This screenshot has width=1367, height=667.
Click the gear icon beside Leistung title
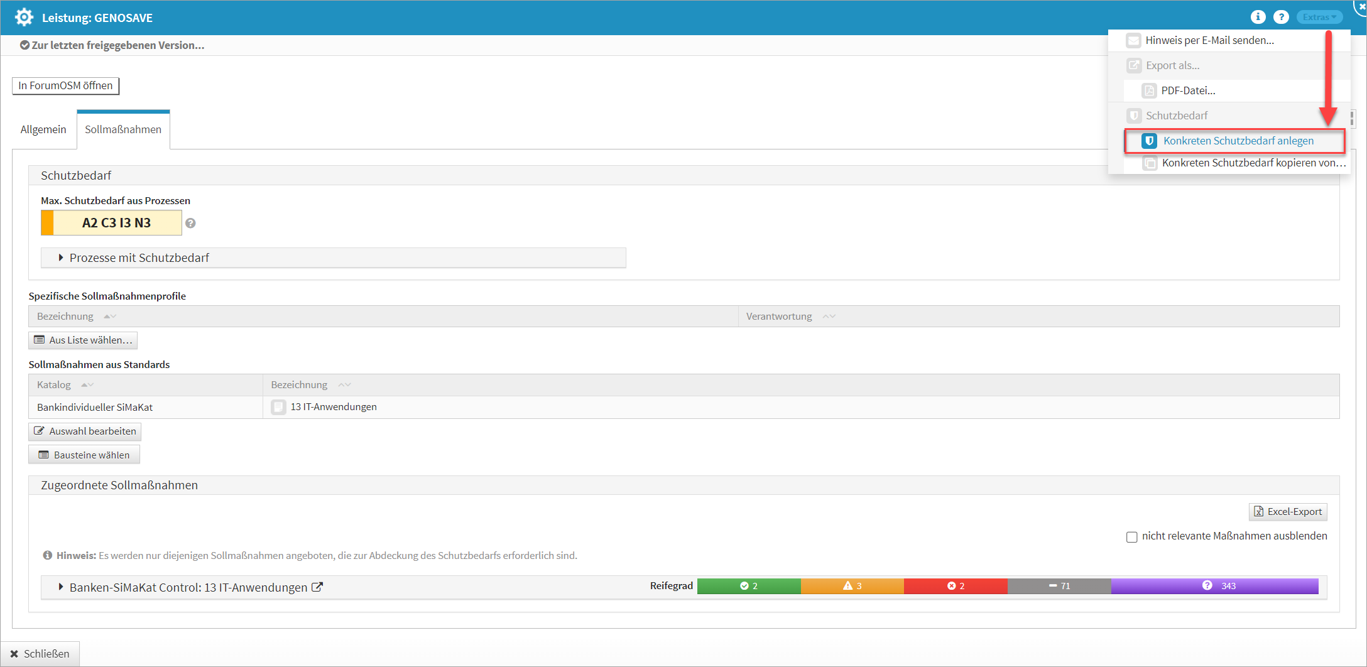(24, 18)
